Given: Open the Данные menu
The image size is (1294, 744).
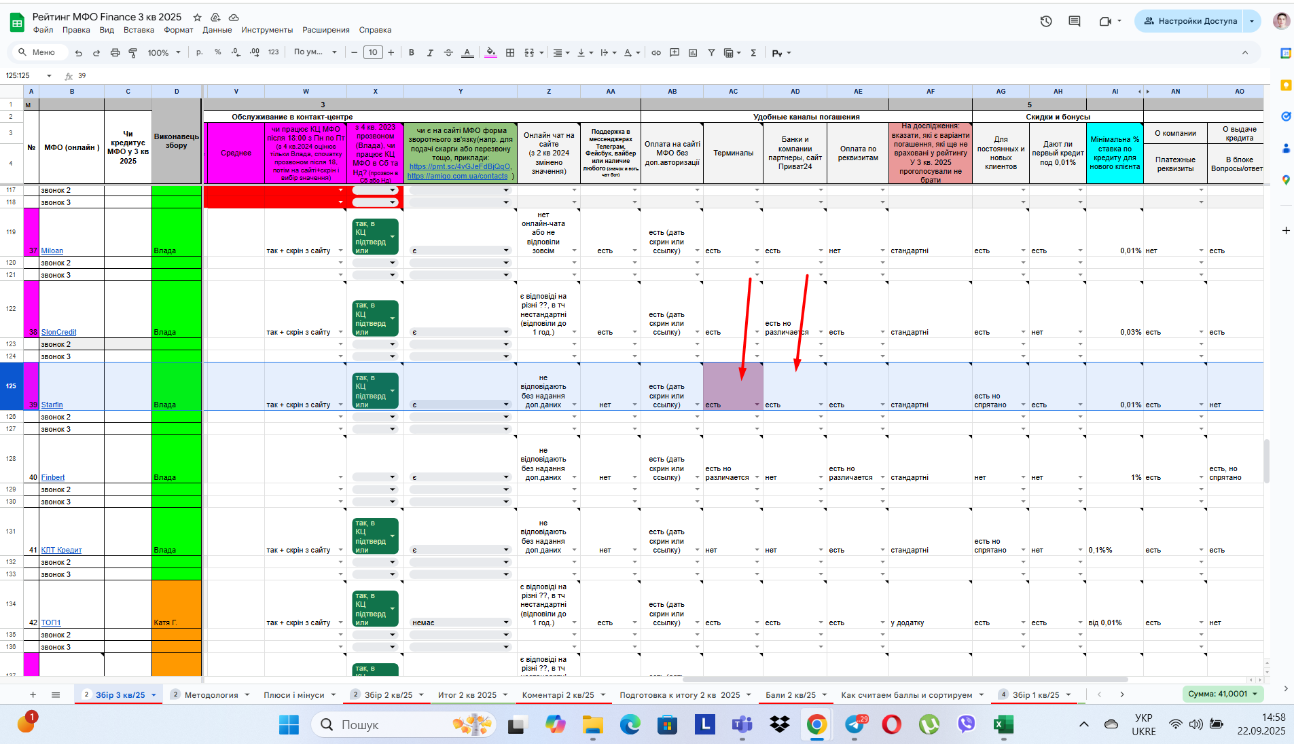Looking at the screenshot, I should [x=217, y=30].
